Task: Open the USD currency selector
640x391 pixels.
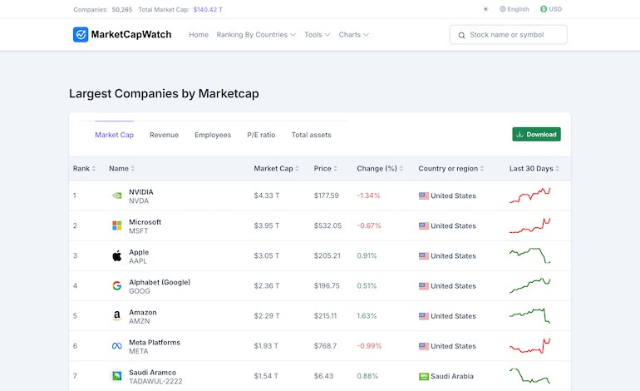Action: click(551, 9)
